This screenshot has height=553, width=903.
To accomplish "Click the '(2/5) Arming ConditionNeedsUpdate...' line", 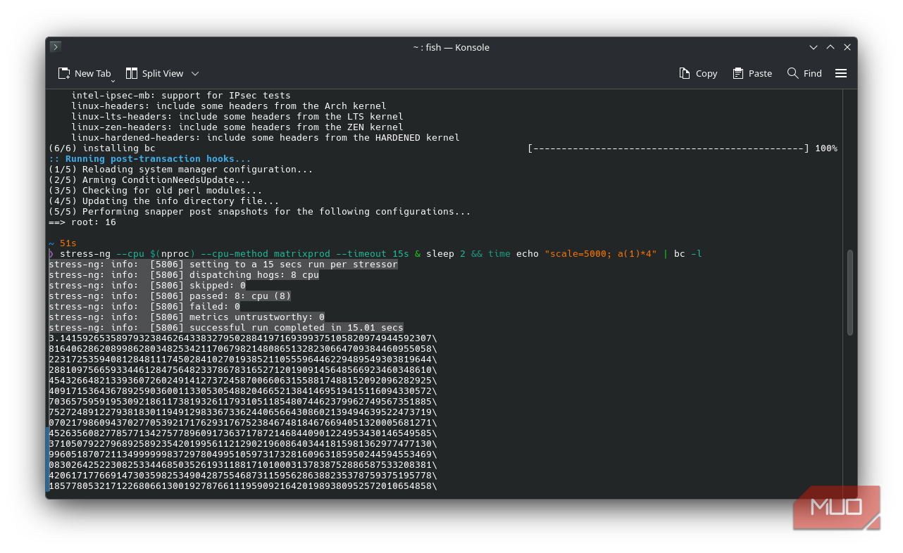I will [150, 179].
